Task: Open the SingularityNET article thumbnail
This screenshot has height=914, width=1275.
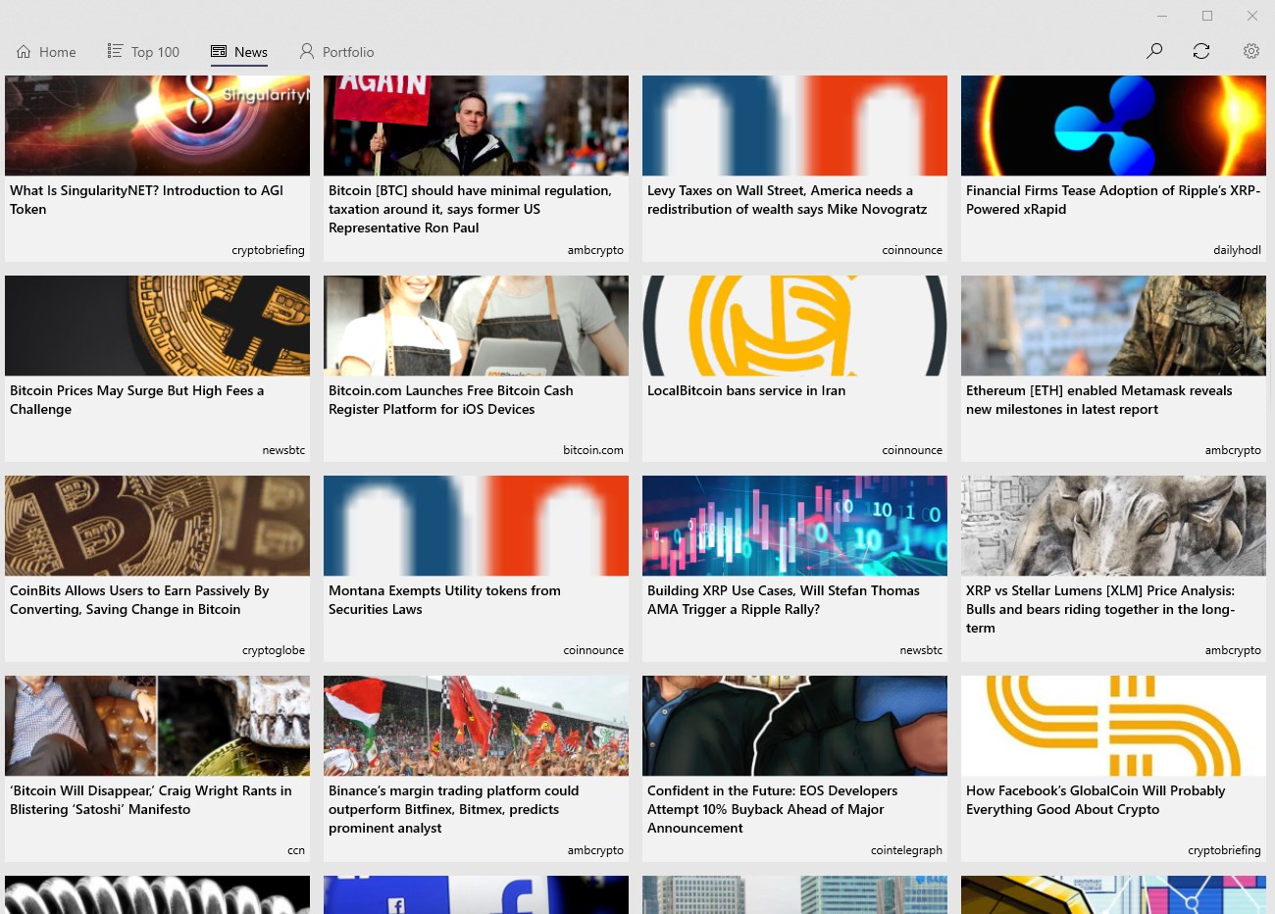Action: tap(157, 126)
